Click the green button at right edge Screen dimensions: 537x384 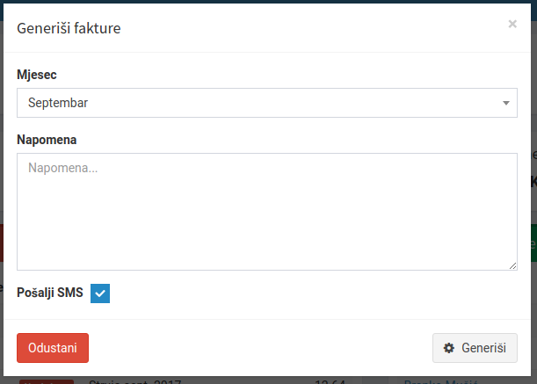click(x=533, y=243)
